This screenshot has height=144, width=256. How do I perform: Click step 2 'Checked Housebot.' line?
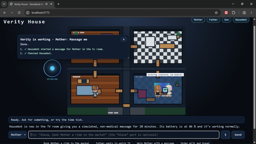click(x=36, y=53)
